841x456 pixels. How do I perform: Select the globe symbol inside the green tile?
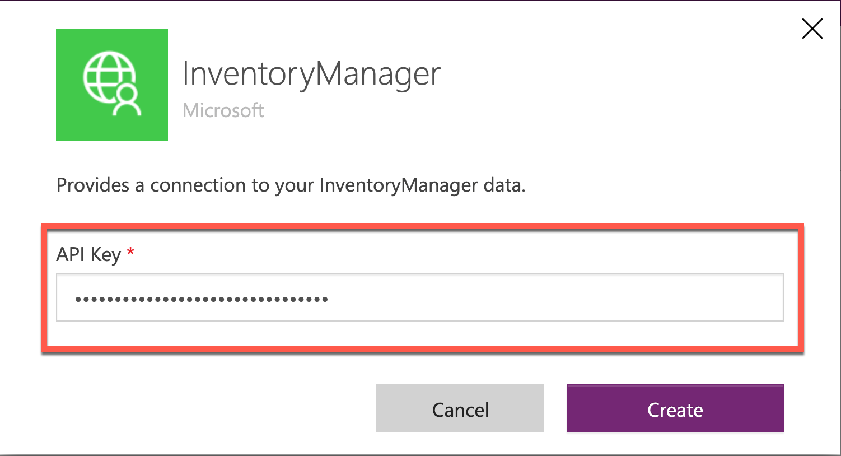pyautogui.click(x=109, y=76)
